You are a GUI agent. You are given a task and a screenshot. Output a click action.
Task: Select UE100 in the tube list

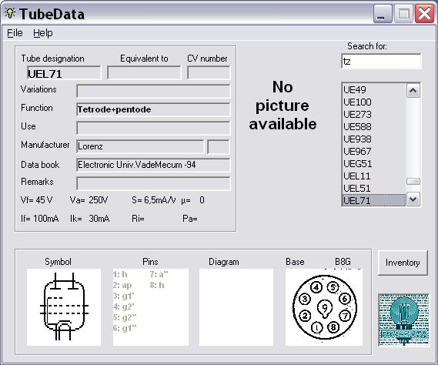(374, 102)
